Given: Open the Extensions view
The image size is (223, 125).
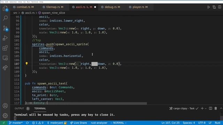Looking at the screenshot, I should (x=5, y=48).
